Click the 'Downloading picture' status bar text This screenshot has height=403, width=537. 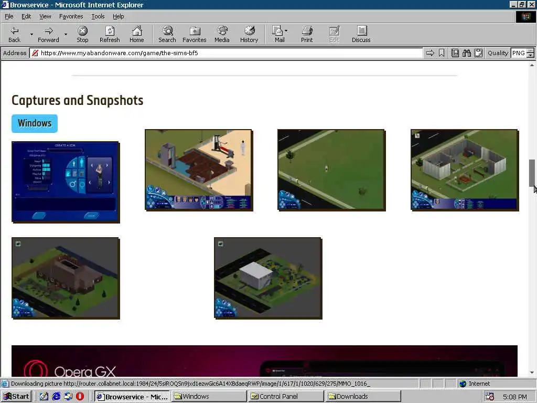click(x=190, y=384)
